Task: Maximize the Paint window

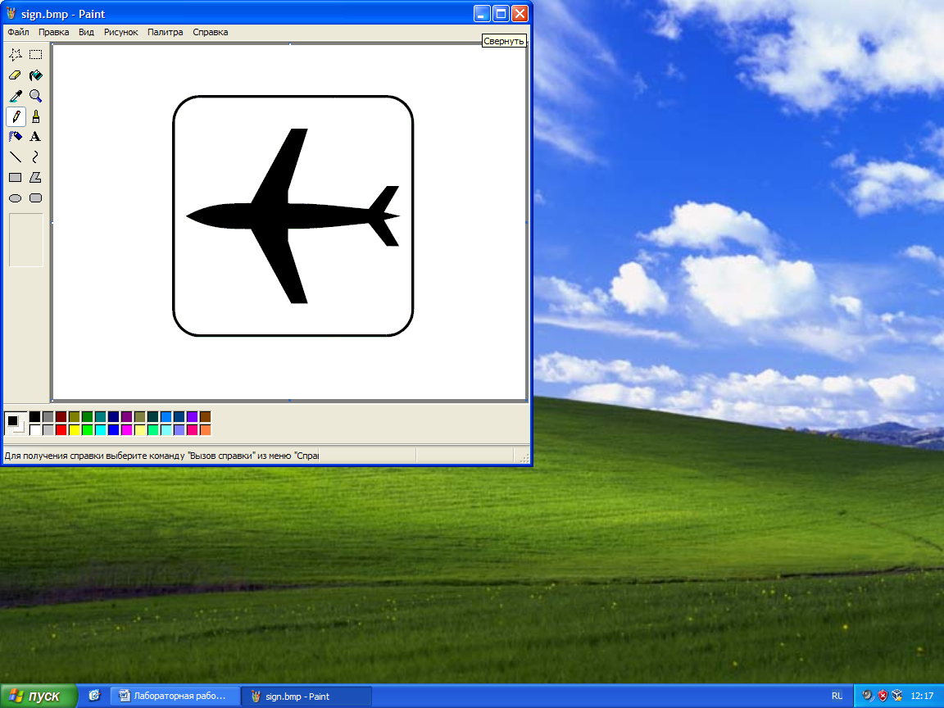Action: pyautogui.click(x=501, y=13)
